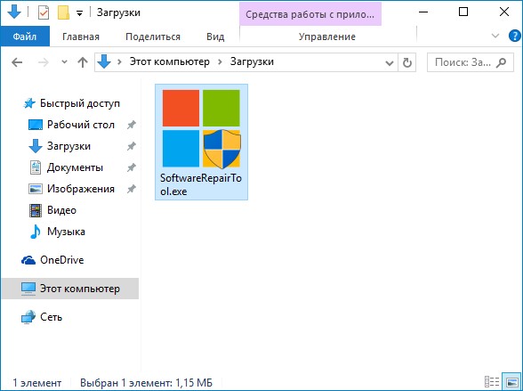Click the pin icon beside Изображения
Screen dimensions: 523x391
[x=132, y=189]
